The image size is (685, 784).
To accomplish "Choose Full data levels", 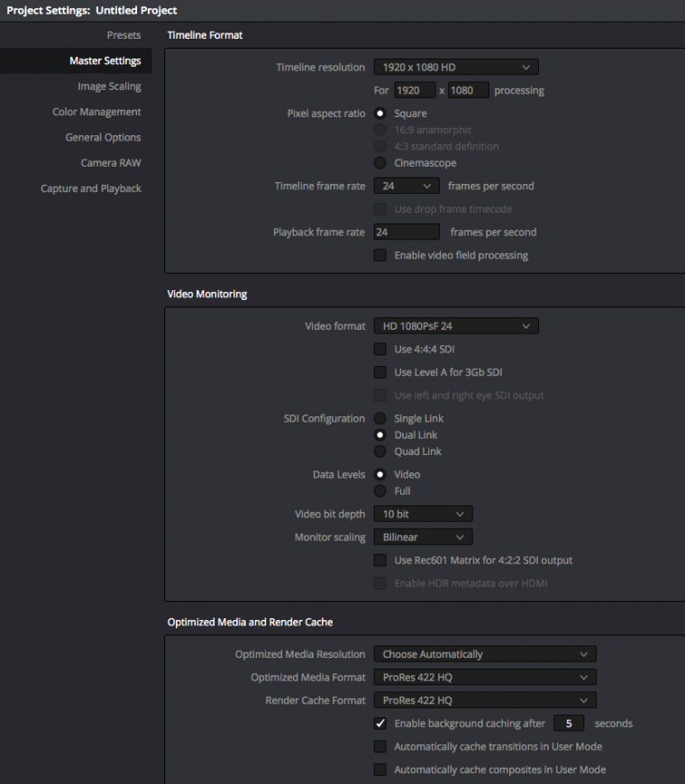I will click(380, 491).
